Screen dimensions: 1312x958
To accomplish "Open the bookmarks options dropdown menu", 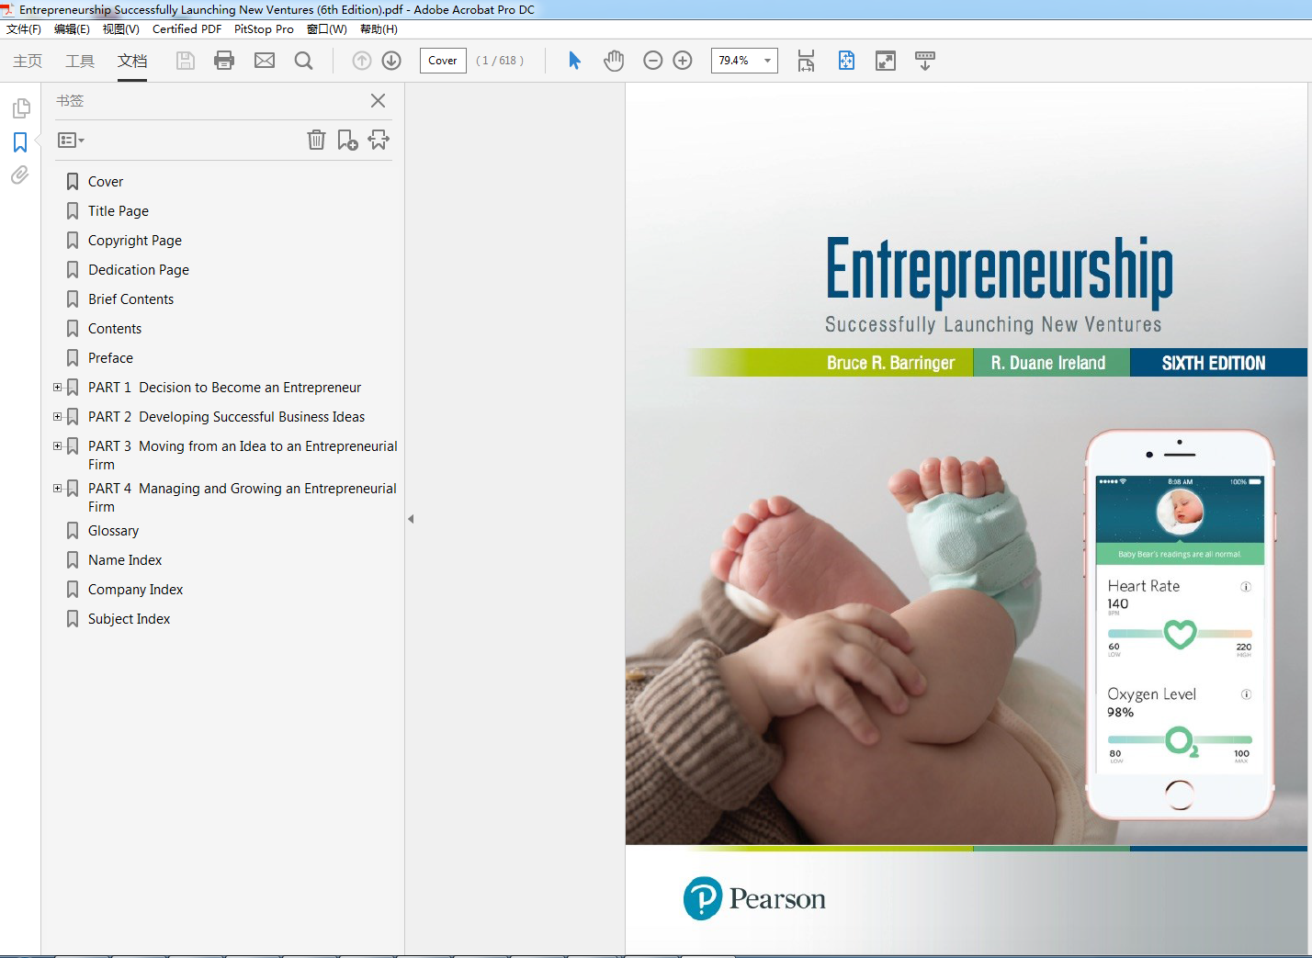I will click(x=71, y=141).
